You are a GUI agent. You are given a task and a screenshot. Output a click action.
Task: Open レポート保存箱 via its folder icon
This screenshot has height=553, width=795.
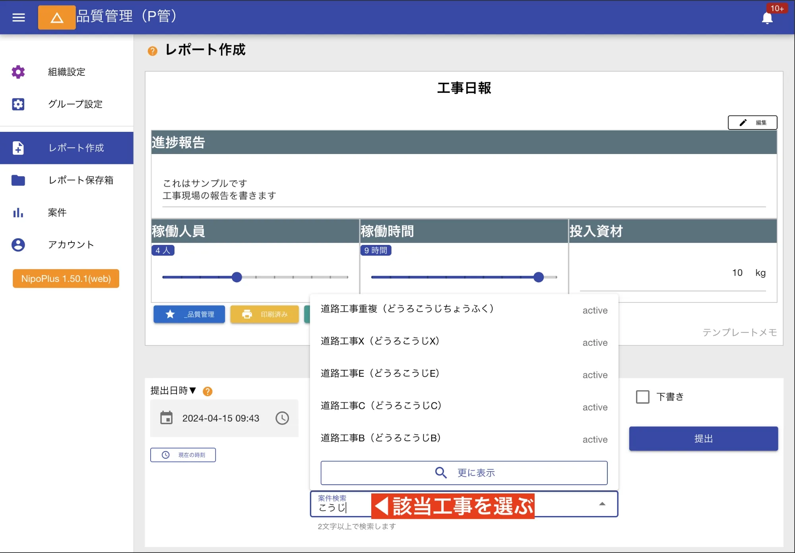pyautogui.click(x=18, y=181)
